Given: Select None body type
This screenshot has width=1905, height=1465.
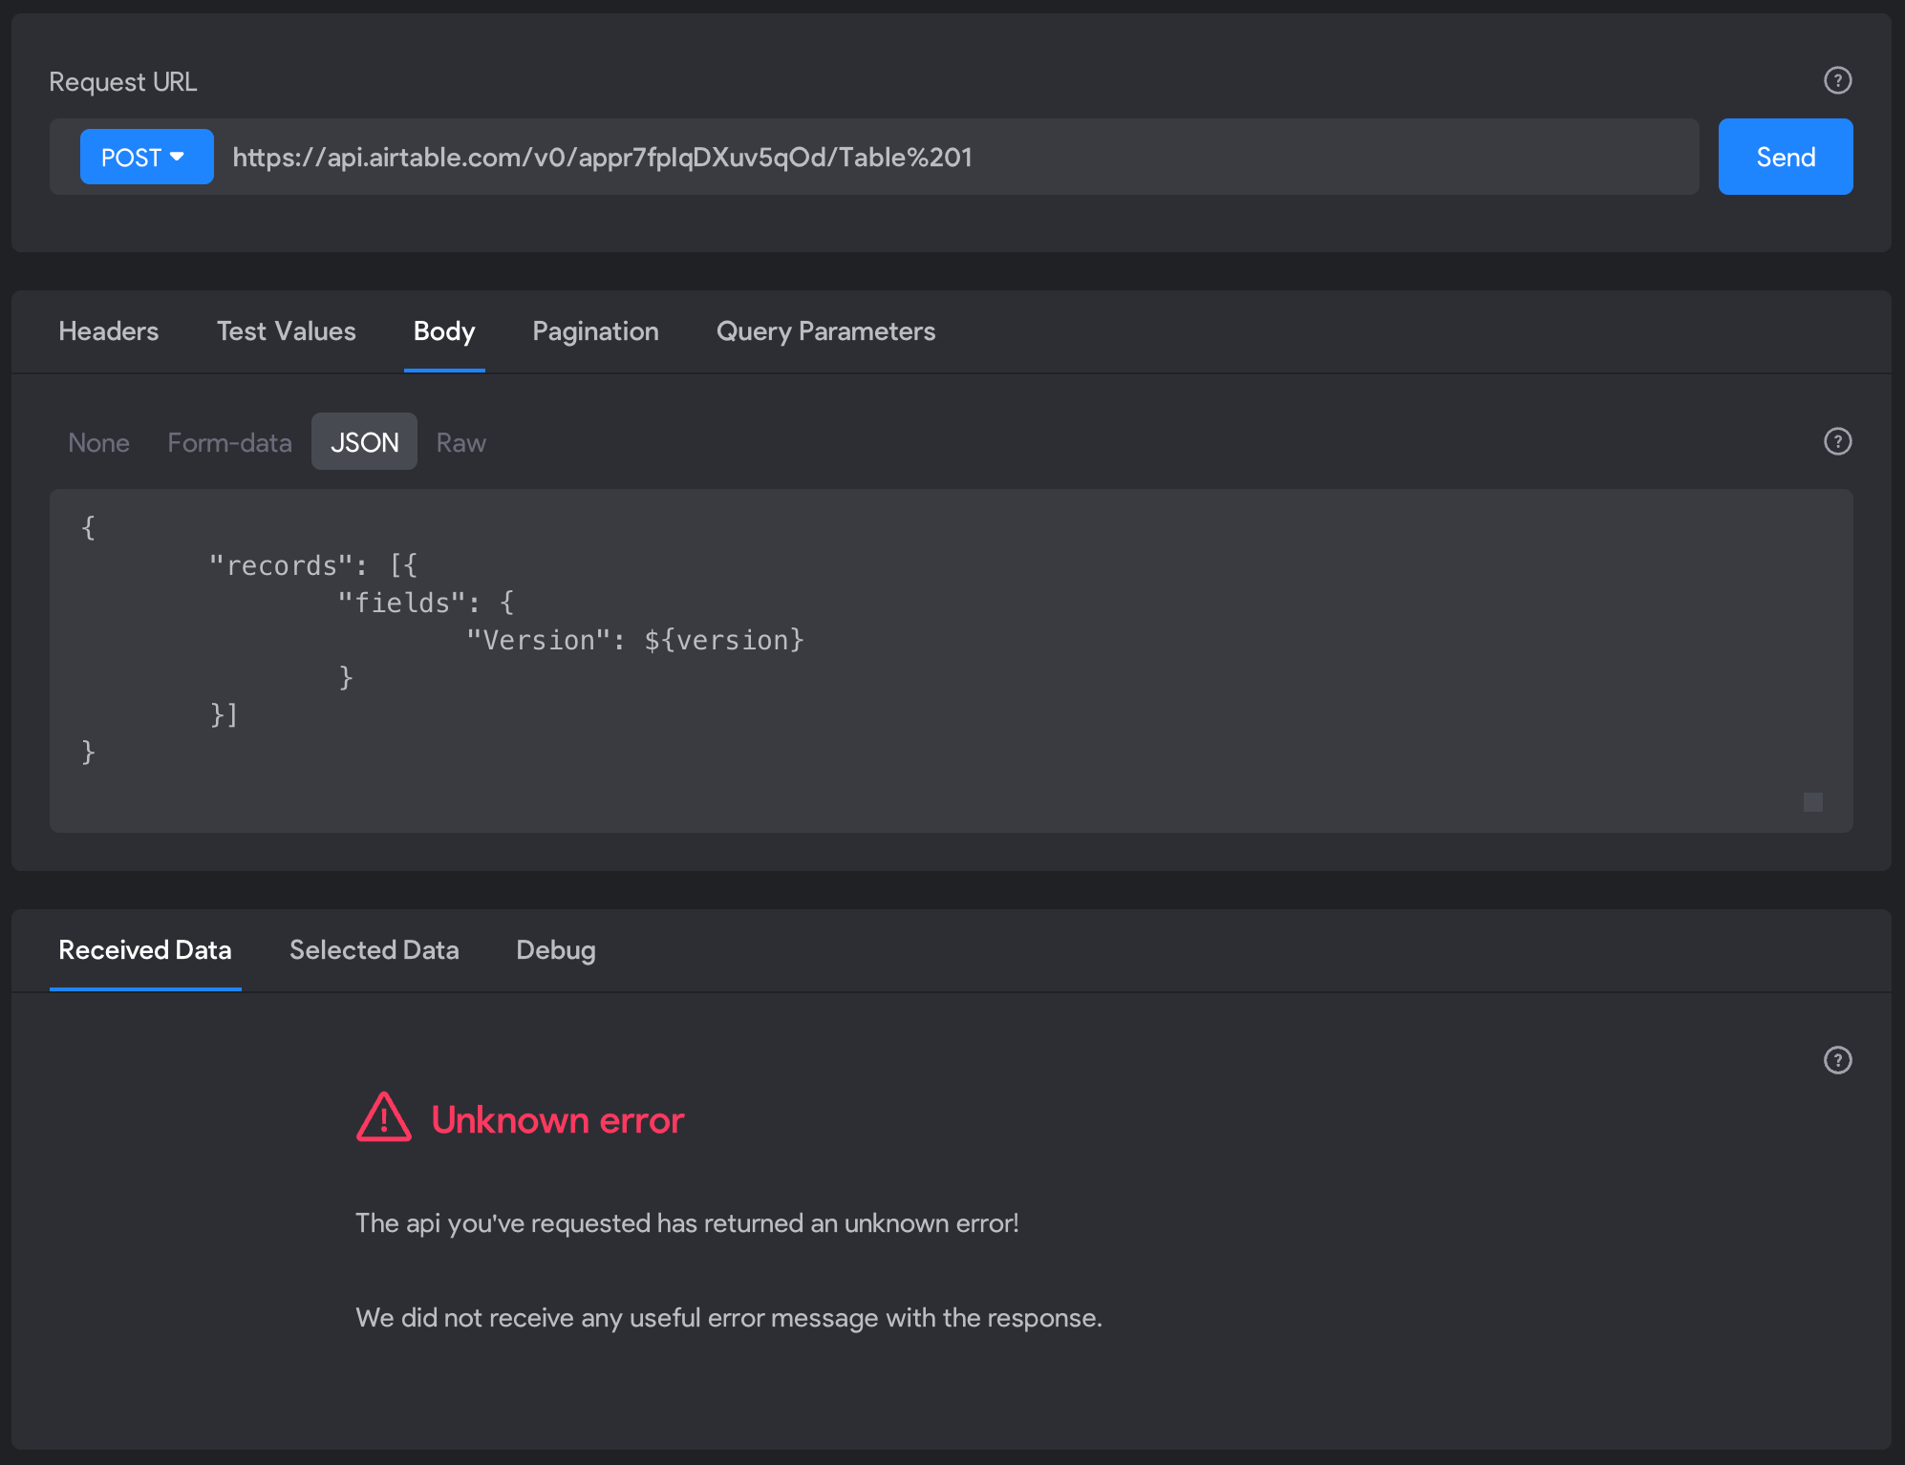Looking at the screenshot, I should pyautogui.click(x=98, y=442).
